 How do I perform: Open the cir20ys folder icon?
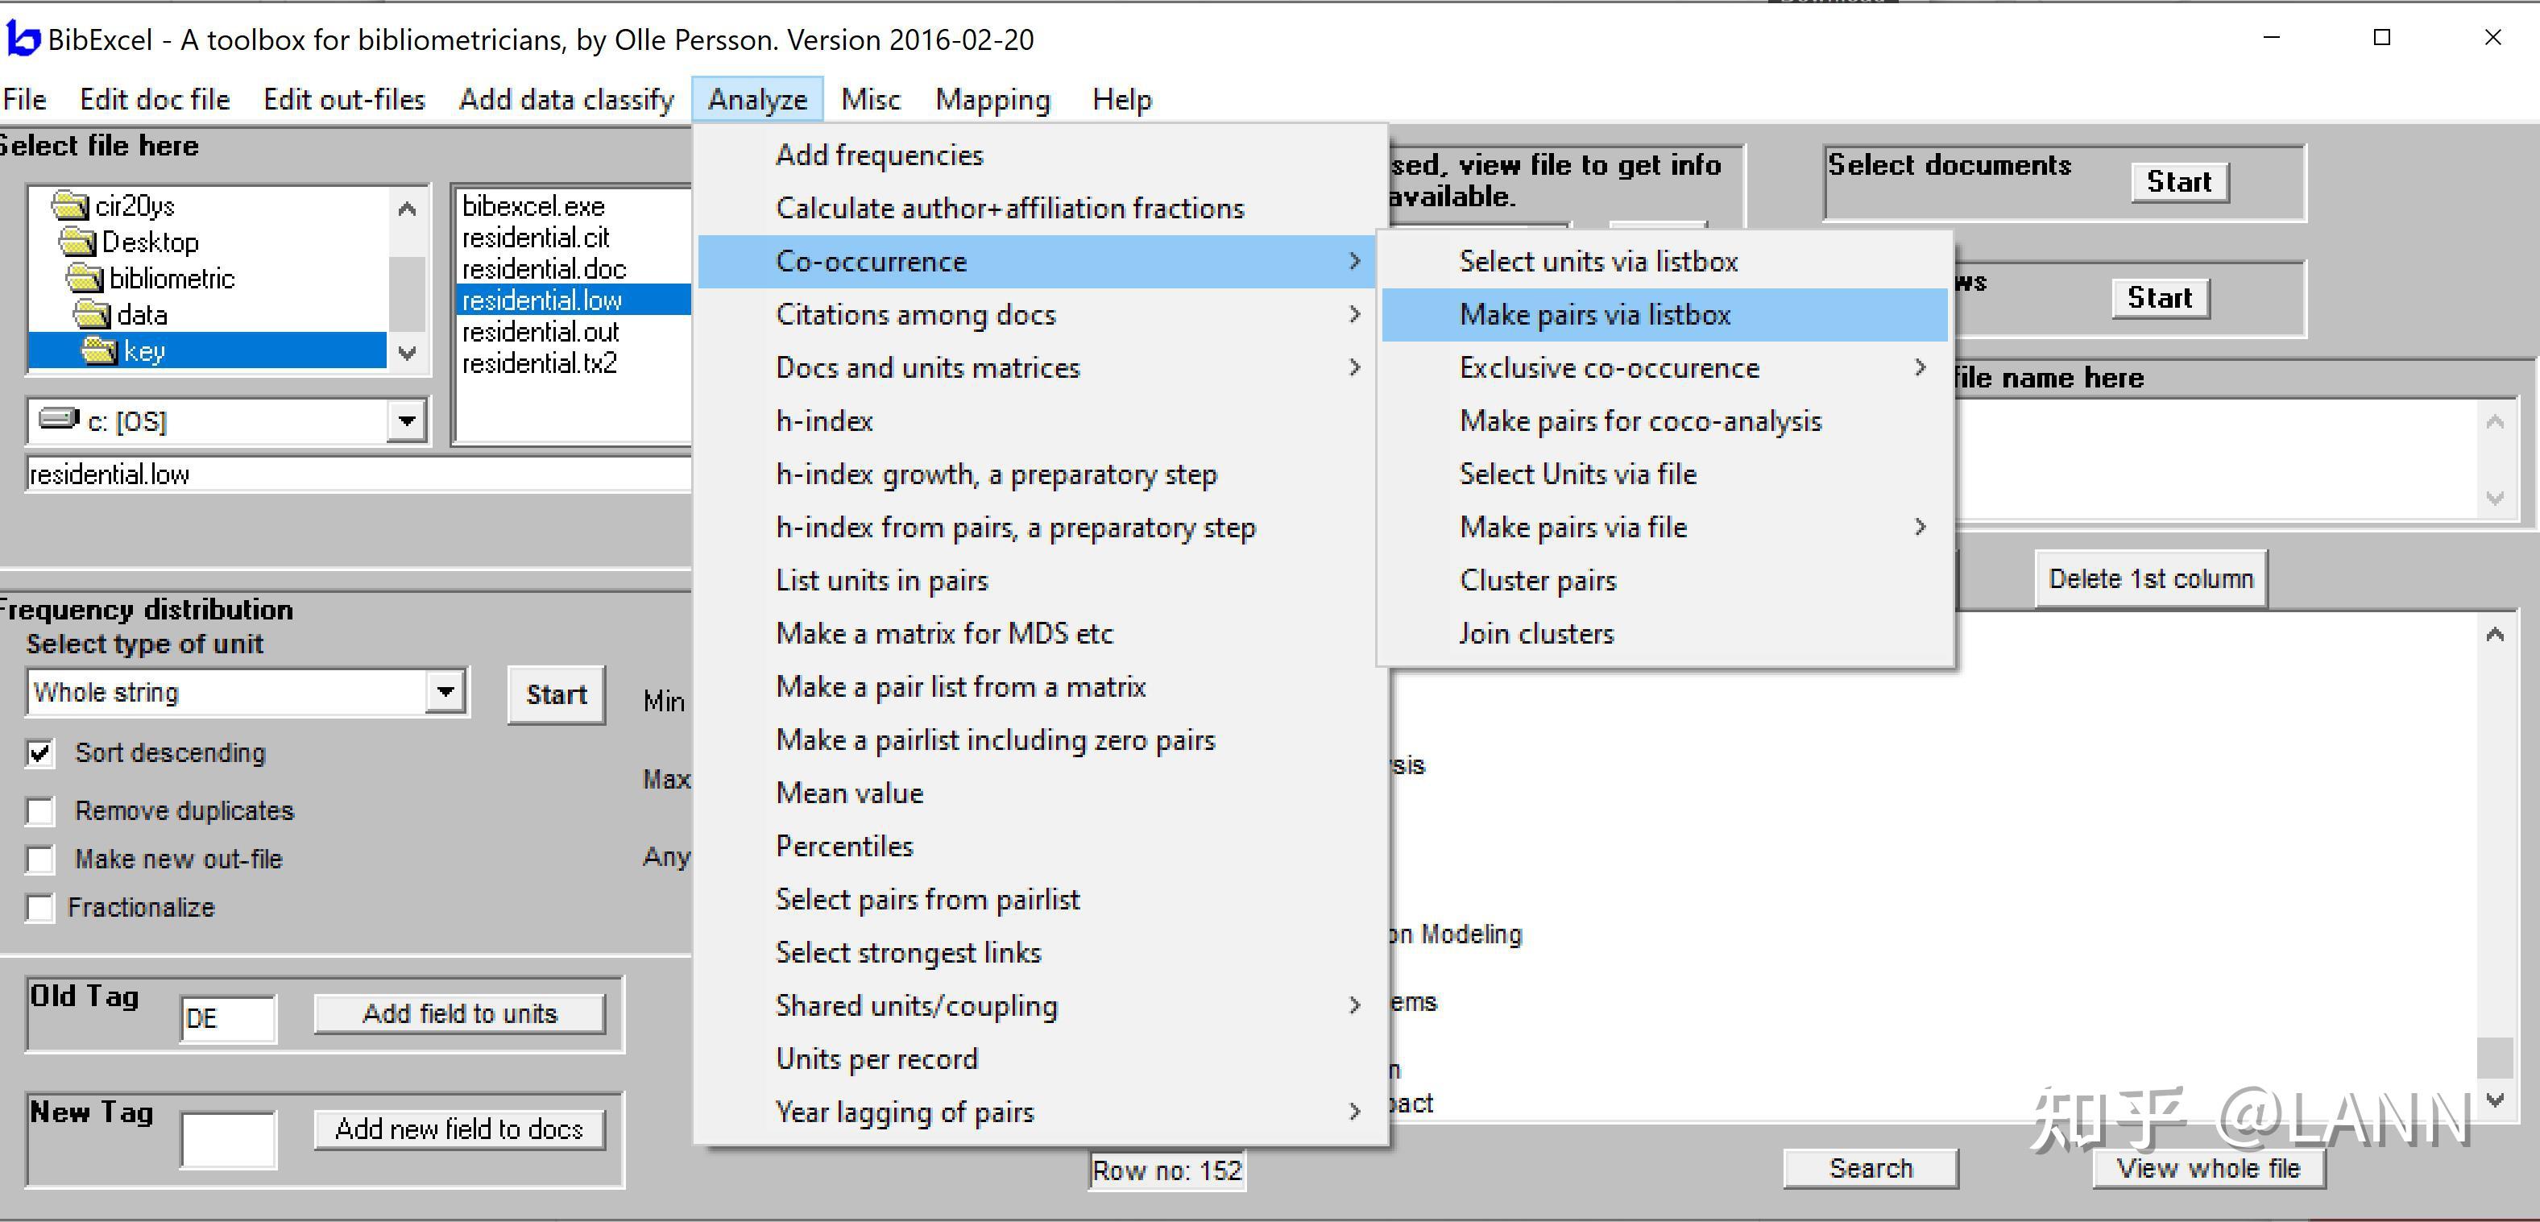tap(70, 205)
